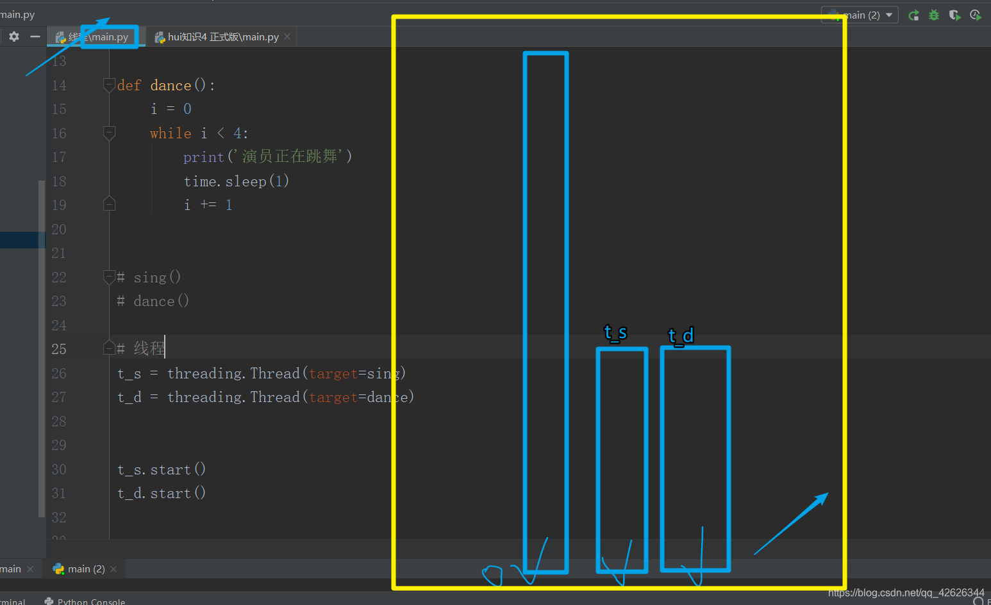Viewport: 991px width, 605px height.
Task: Click the left panel vertical scrollbar
Action: [x=42, y=349]
